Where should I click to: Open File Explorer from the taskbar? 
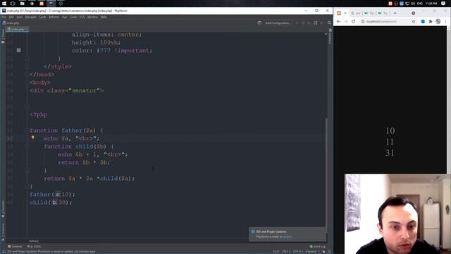coord(22,4)
